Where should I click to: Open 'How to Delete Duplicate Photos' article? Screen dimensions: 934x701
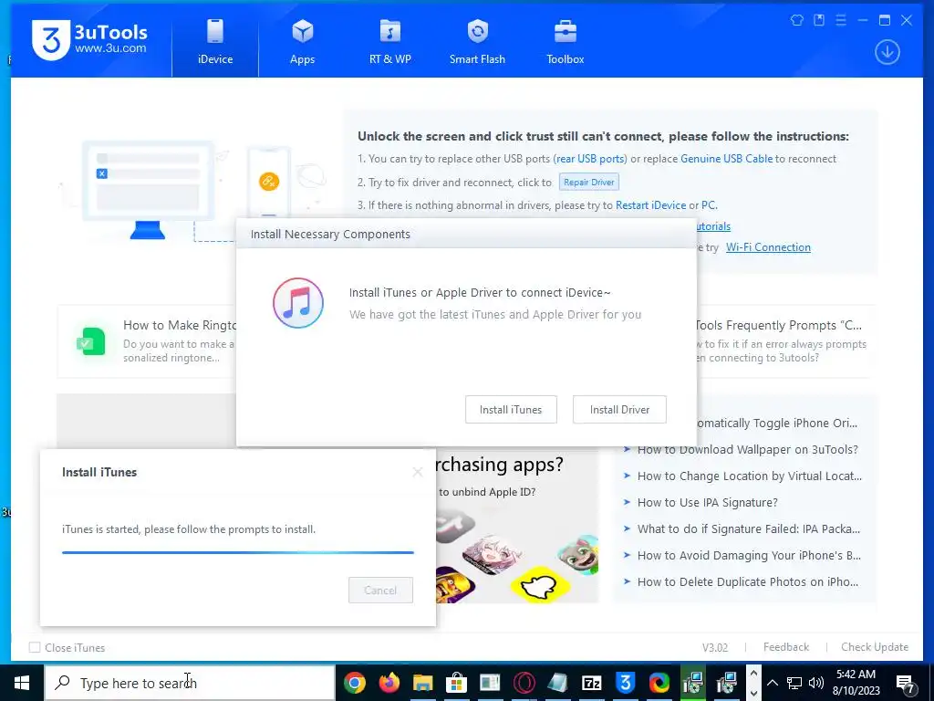[x=748, y=581]
